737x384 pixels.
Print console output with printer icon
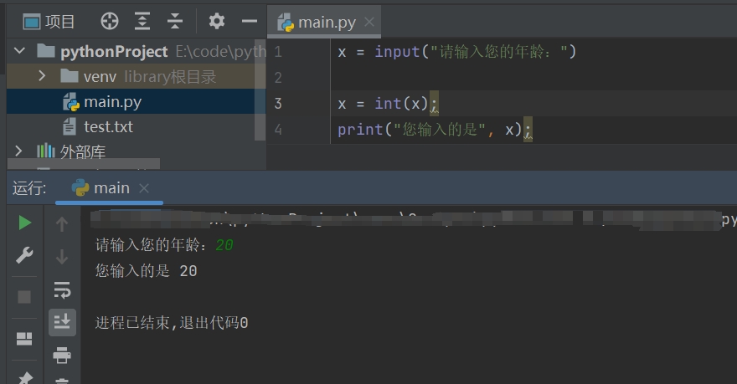coord(62,355)
